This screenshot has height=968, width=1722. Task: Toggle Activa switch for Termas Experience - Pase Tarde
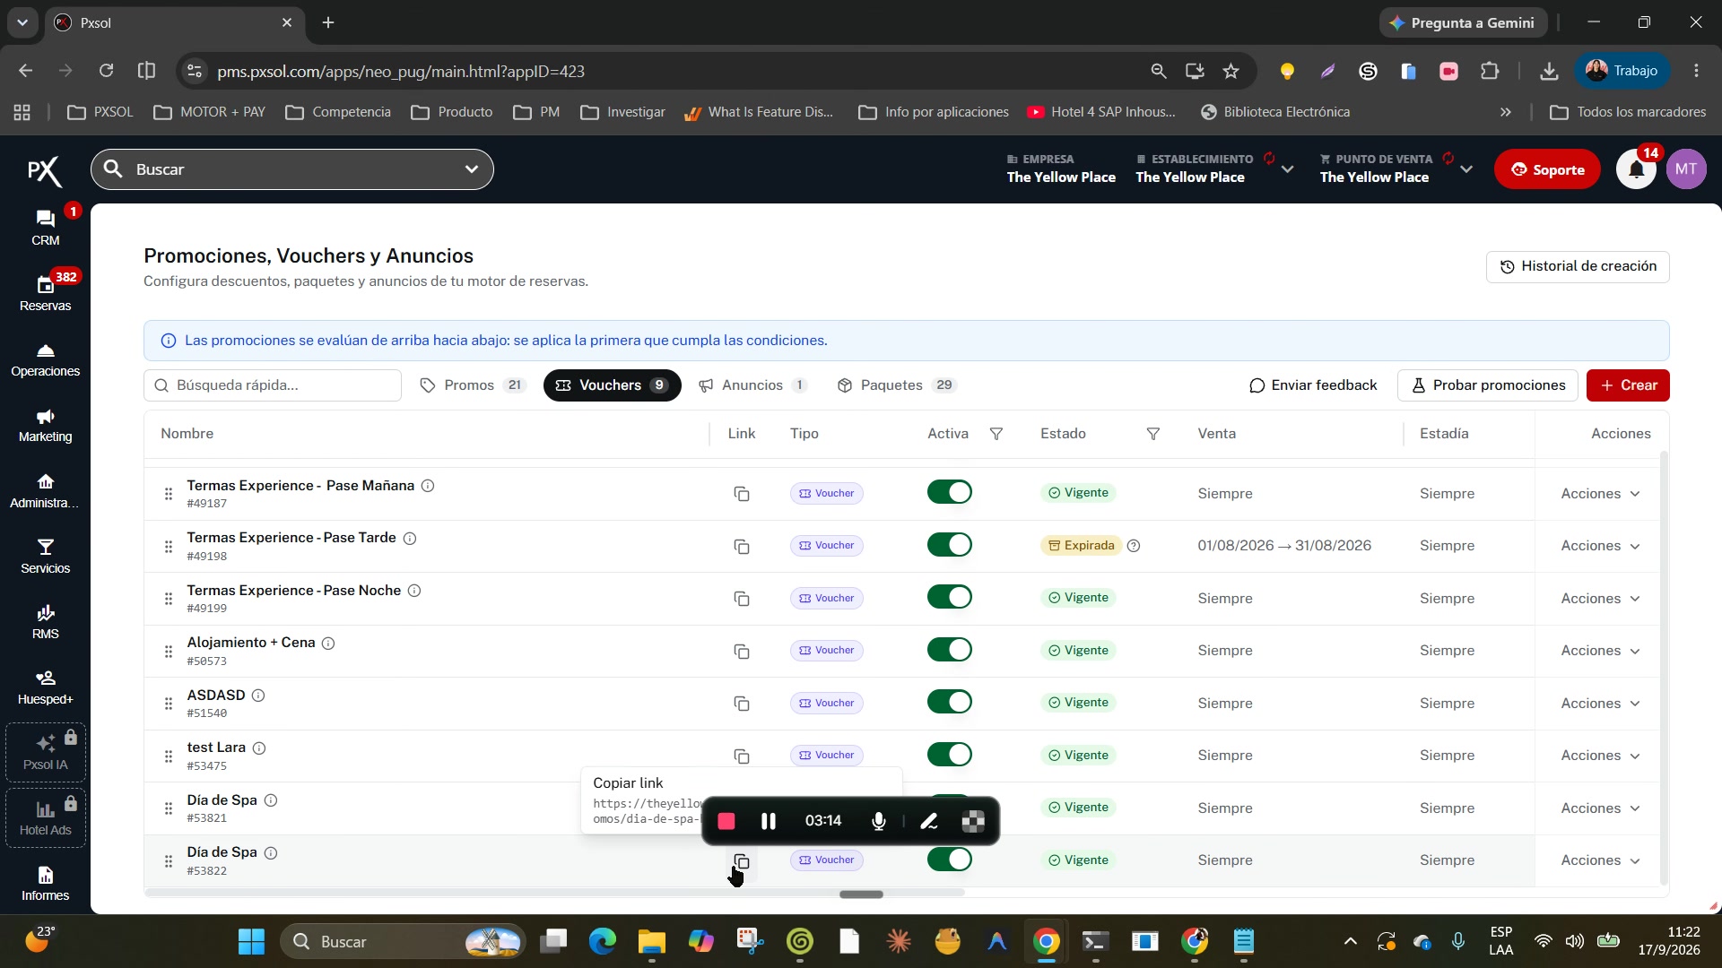pos(949,545)
